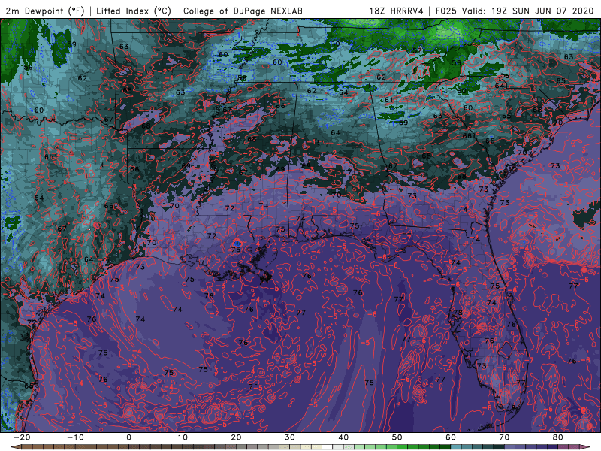Viewport: 601px width, 451px height.
Task: Click the '18Z HRRRV4' model run label
Action: click(396, 11)
